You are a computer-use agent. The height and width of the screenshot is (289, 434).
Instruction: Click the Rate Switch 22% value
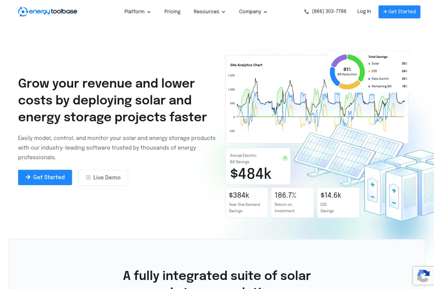point(404,79)
